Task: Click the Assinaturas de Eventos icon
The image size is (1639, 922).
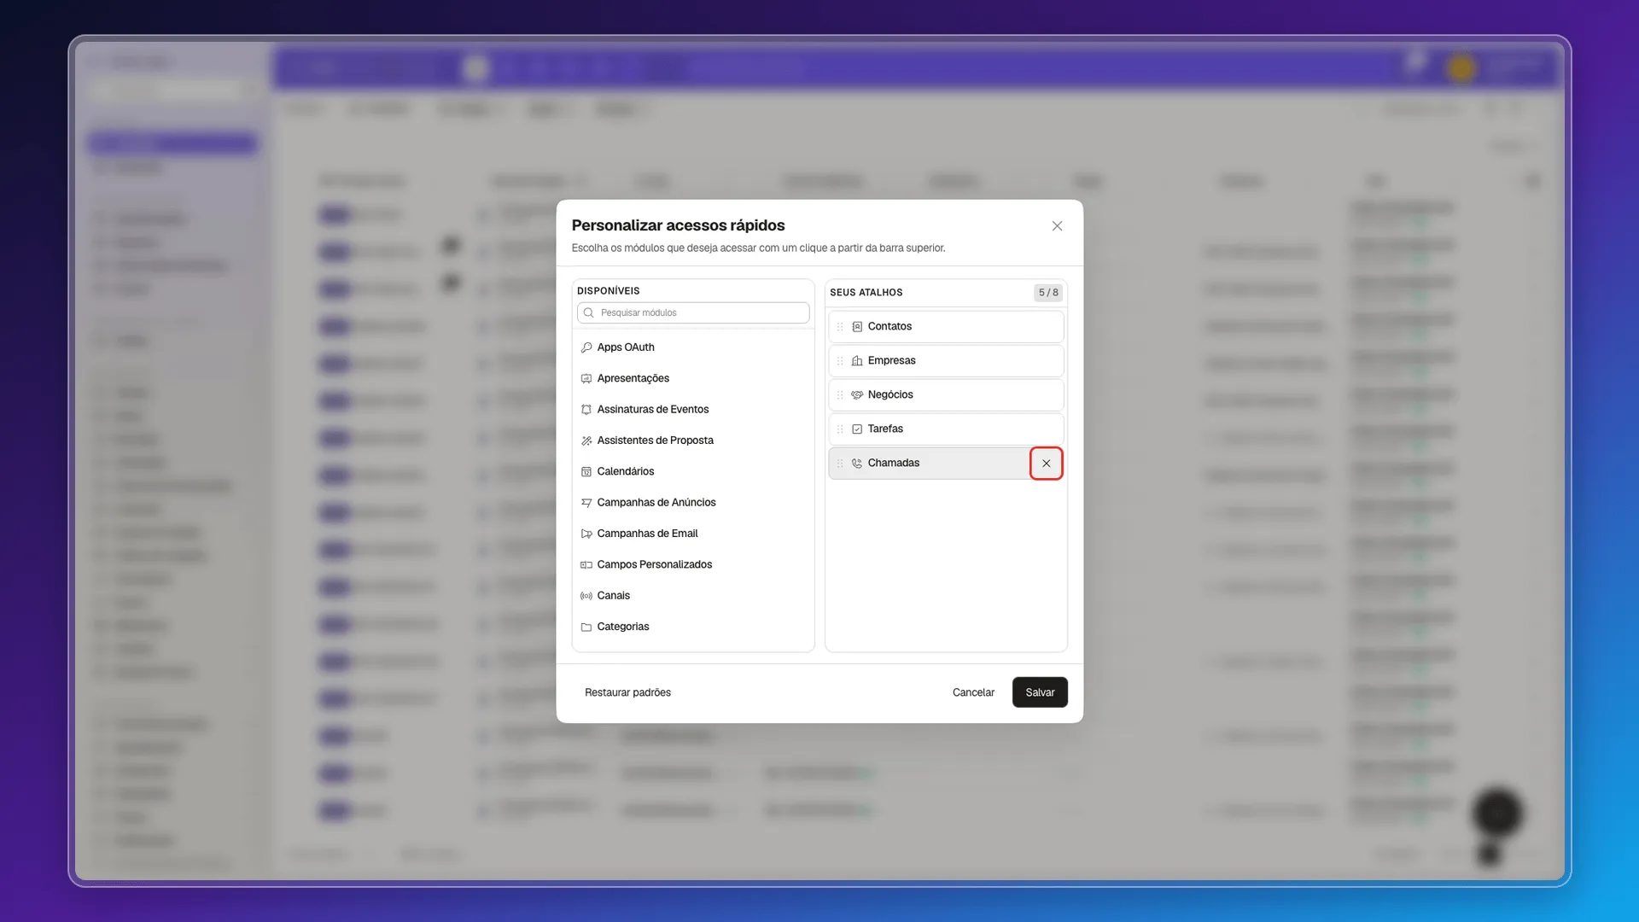Action: (586, 410)
